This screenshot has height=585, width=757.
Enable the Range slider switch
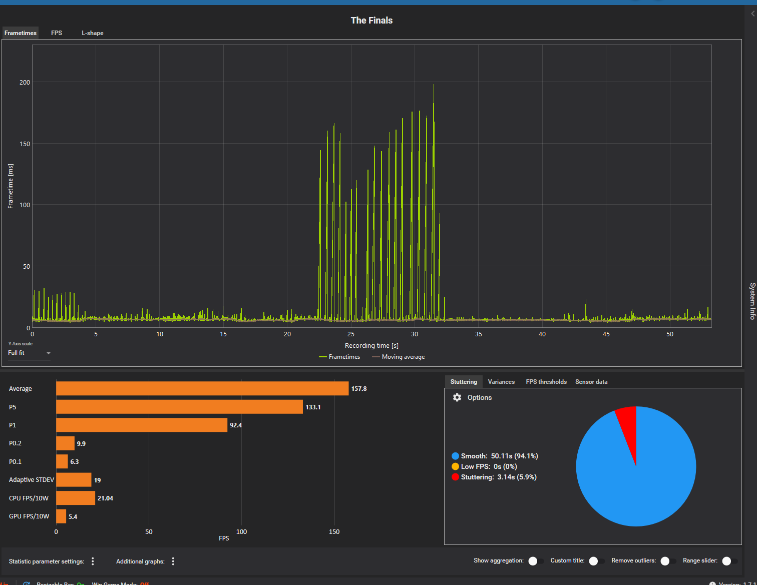(x=729, y=561)
